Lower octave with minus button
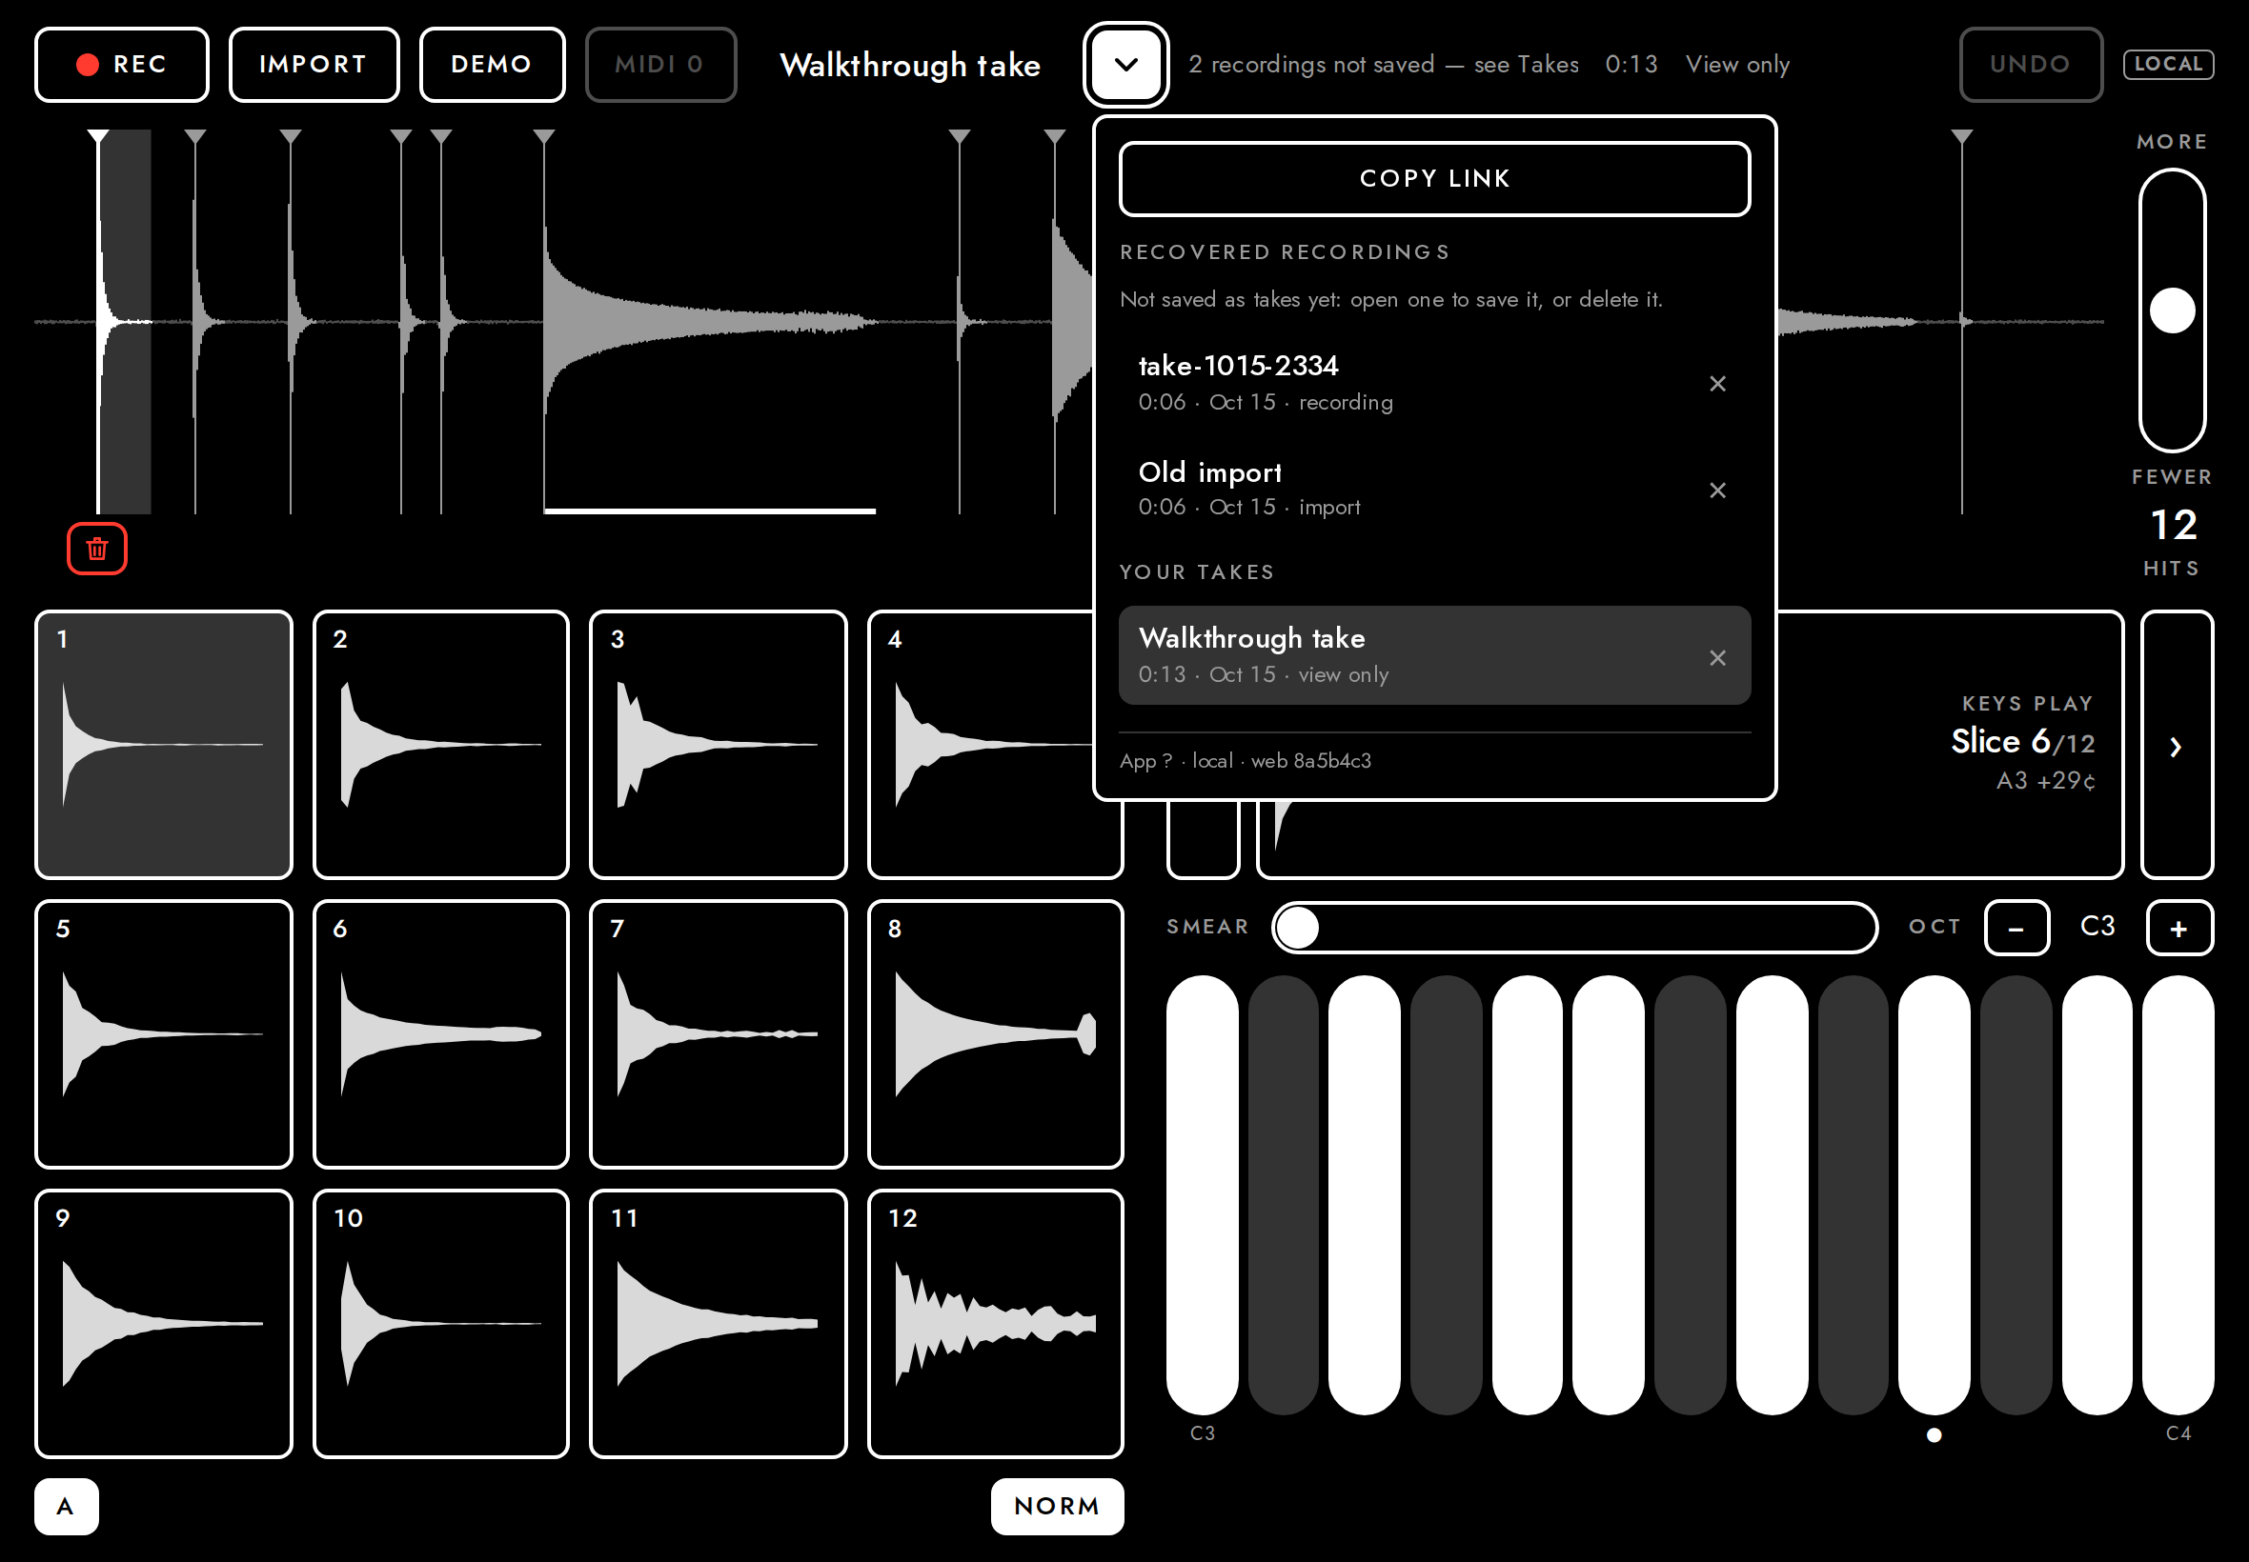Viewport: 2249px width, 1562px height. point(2016,928)
